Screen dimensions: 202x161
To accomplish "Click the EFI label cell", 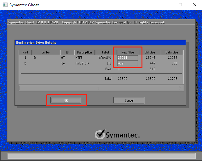I will (109, 63).
